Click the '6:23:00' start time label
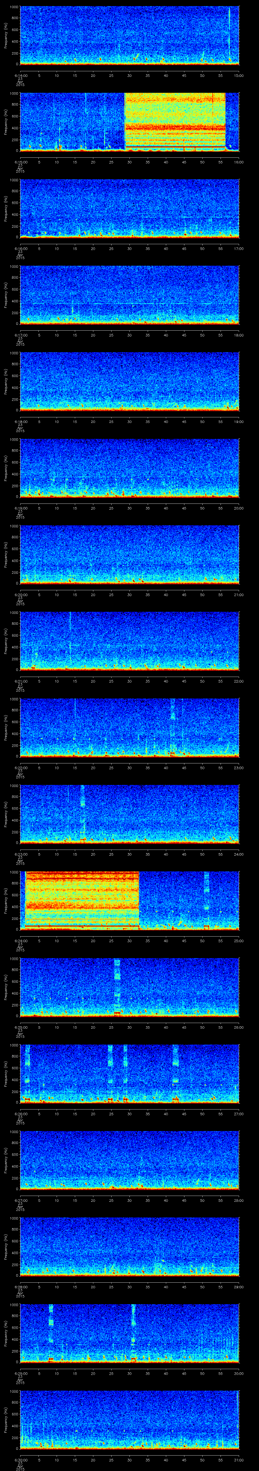The height and width of the screenshot is (1471, 259). [x=20, y=854]
